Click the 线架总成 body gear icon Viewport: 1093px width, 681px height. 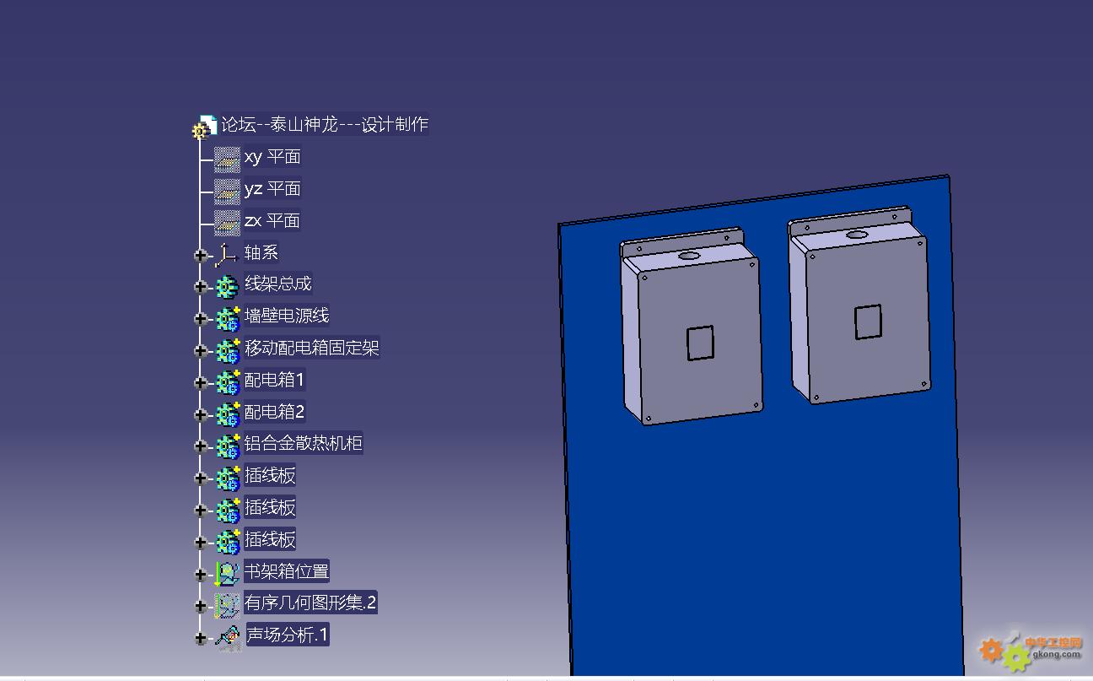227,286
